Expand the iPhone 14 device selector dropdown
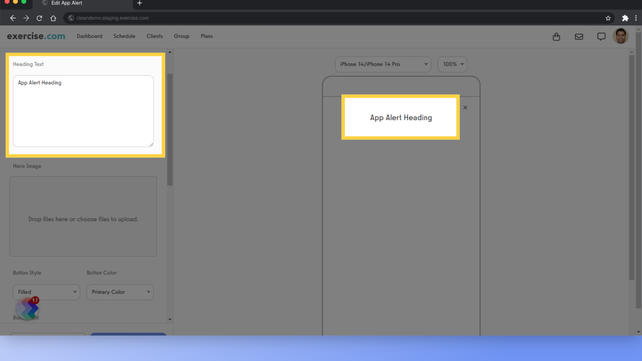Viewport: 642px width, 361px height. coord(382,64)
